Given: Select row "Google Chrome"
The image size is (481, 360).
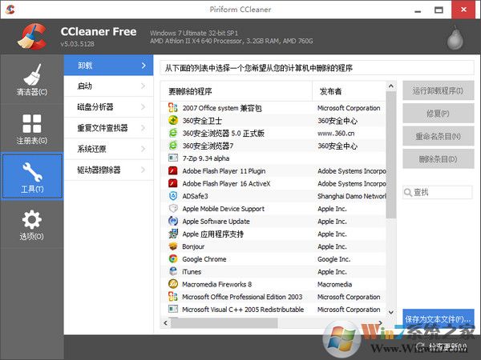Looking at the screenshot, I should 273,259.
